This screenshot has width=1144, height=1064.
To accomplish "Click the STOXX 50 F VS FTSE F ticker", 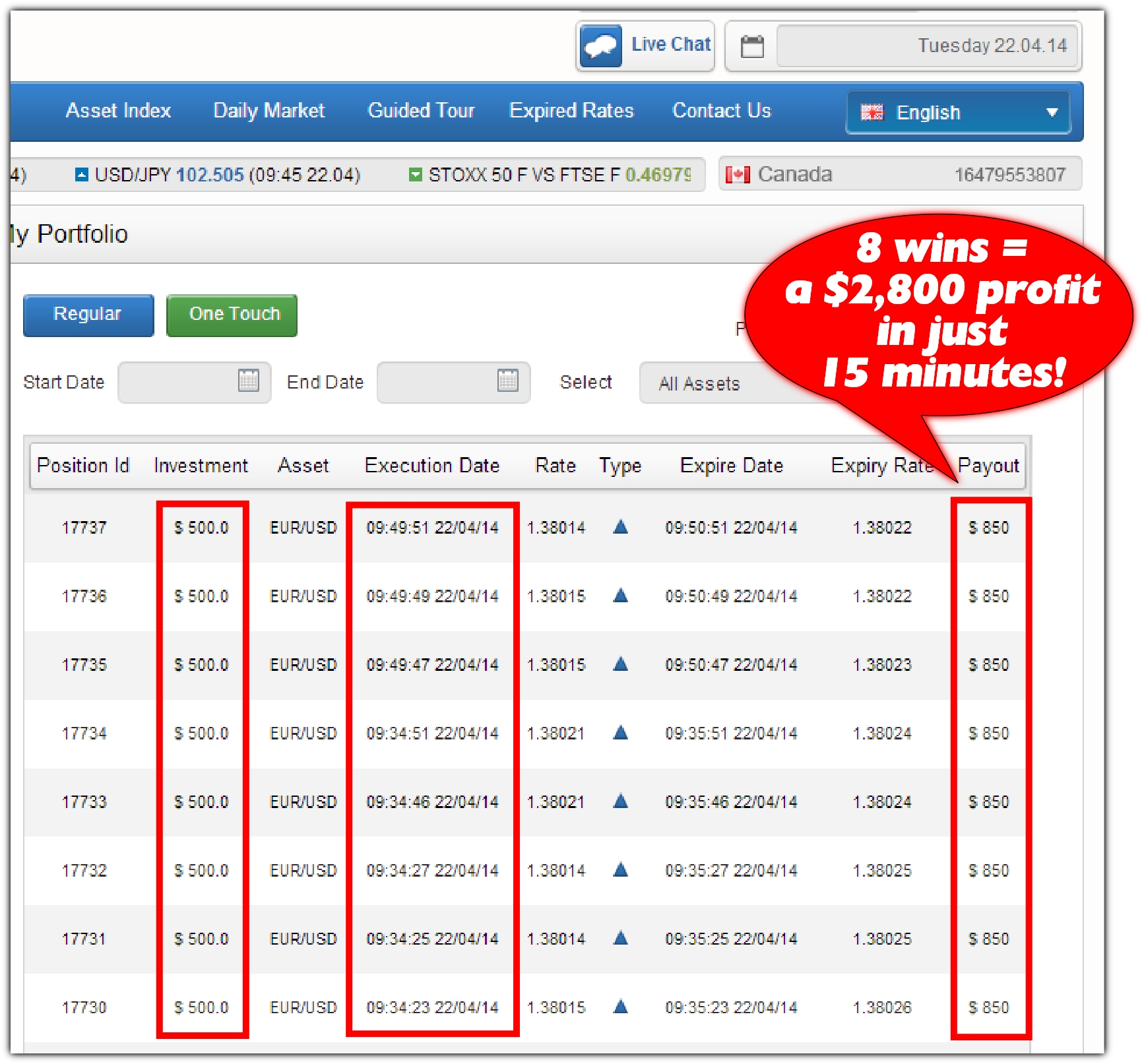I will click(550, 175).
